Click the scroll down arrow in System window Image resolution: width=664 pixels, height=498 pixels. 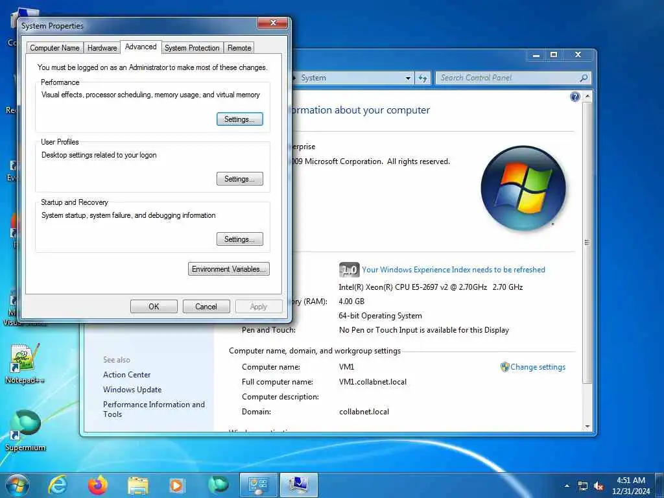[587, 426]
